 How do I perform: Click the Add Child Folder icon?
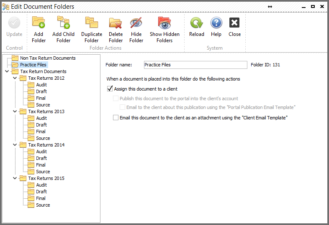(63, 23)
